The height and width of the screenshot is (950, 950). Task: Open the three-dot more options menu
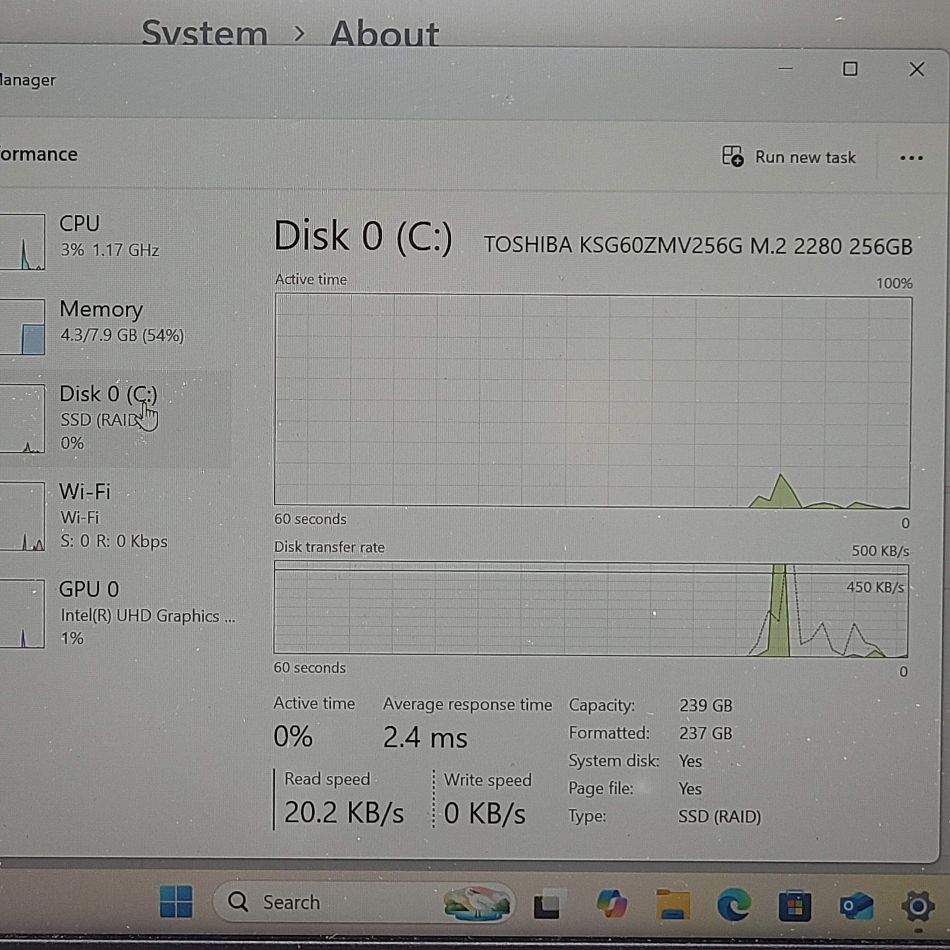[x=911, y=158]
